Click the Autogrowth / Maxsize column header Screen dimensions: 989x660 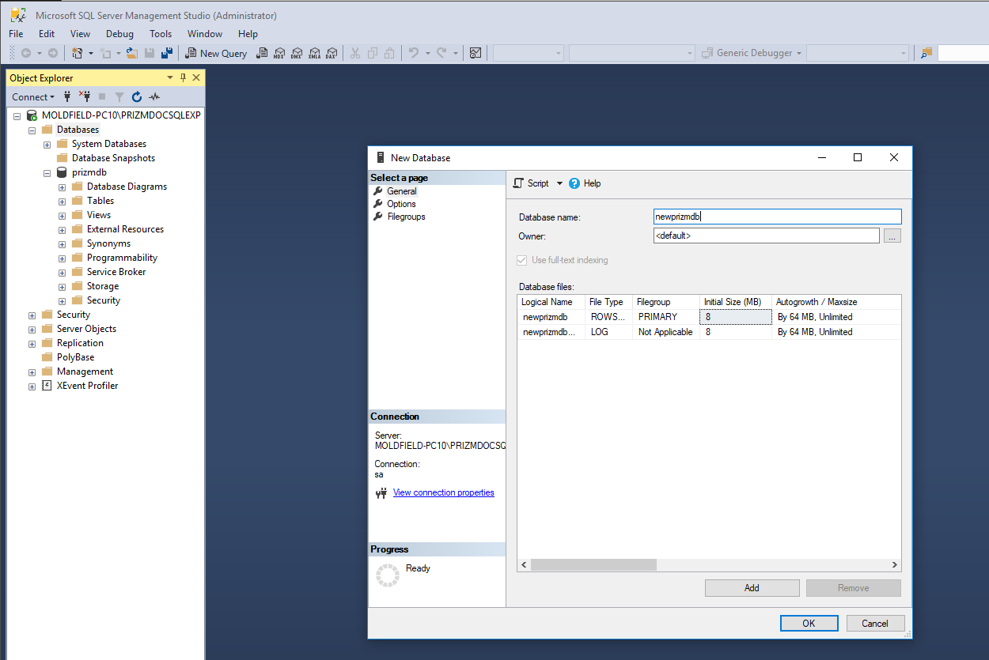(836, 302)
